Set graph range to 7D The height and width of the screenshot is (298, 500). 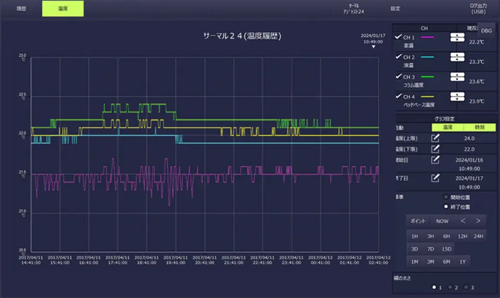(x=430, y=249)
